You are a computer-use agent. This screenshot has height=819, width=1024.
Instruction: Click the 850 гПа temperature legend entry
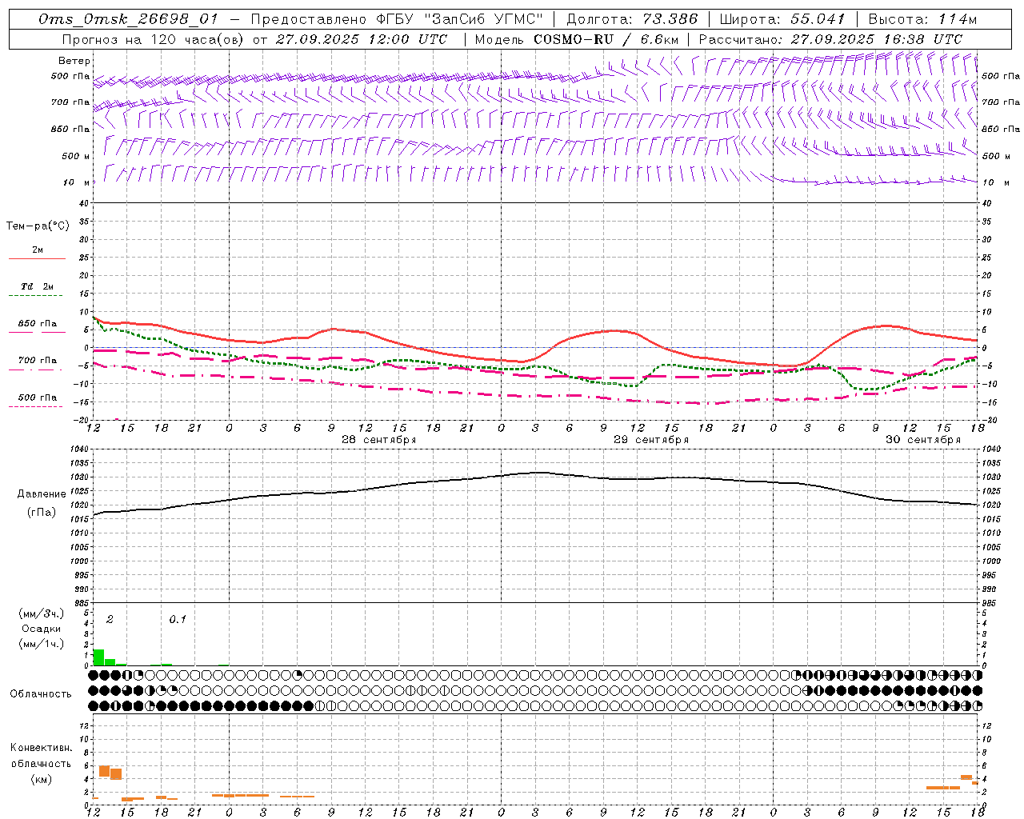pyautogui.click(x=38, y=324)
